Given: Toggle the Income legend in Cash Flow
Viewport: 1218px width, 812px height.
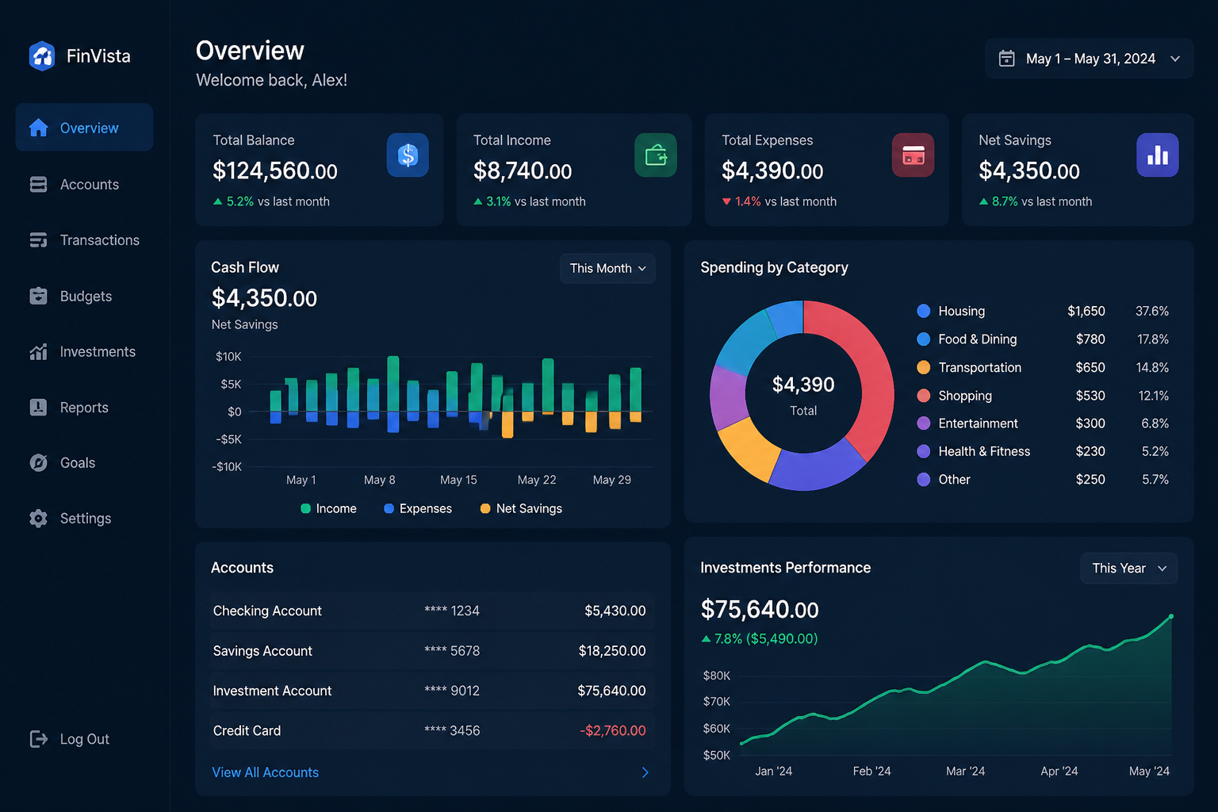Looking at the screenshot, I should 328,508.
